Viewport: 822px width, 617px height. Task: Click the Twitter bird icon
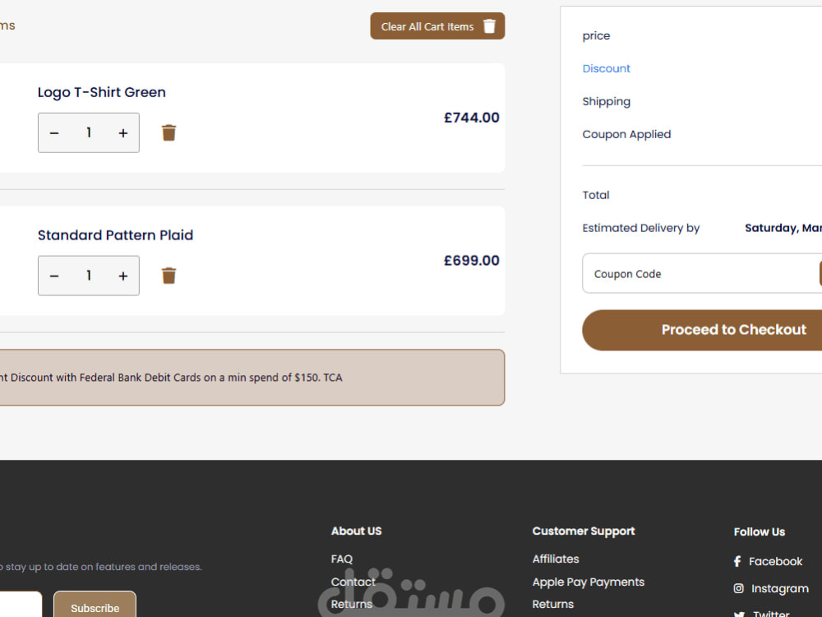tap(739, 614)
